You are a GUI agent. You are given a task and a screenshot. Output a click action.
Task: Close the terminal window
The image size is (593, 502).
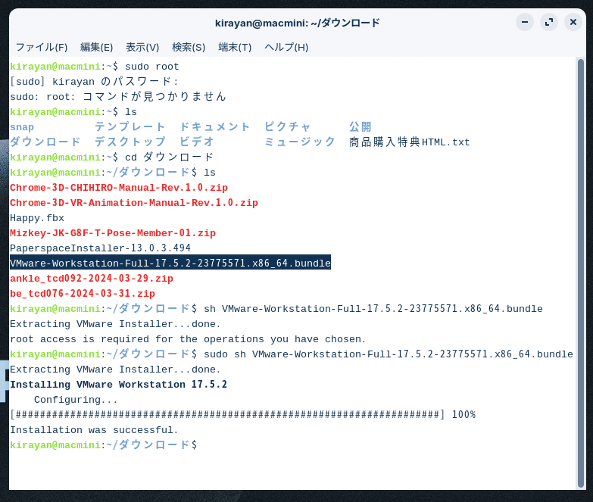[x=573, y=22]
